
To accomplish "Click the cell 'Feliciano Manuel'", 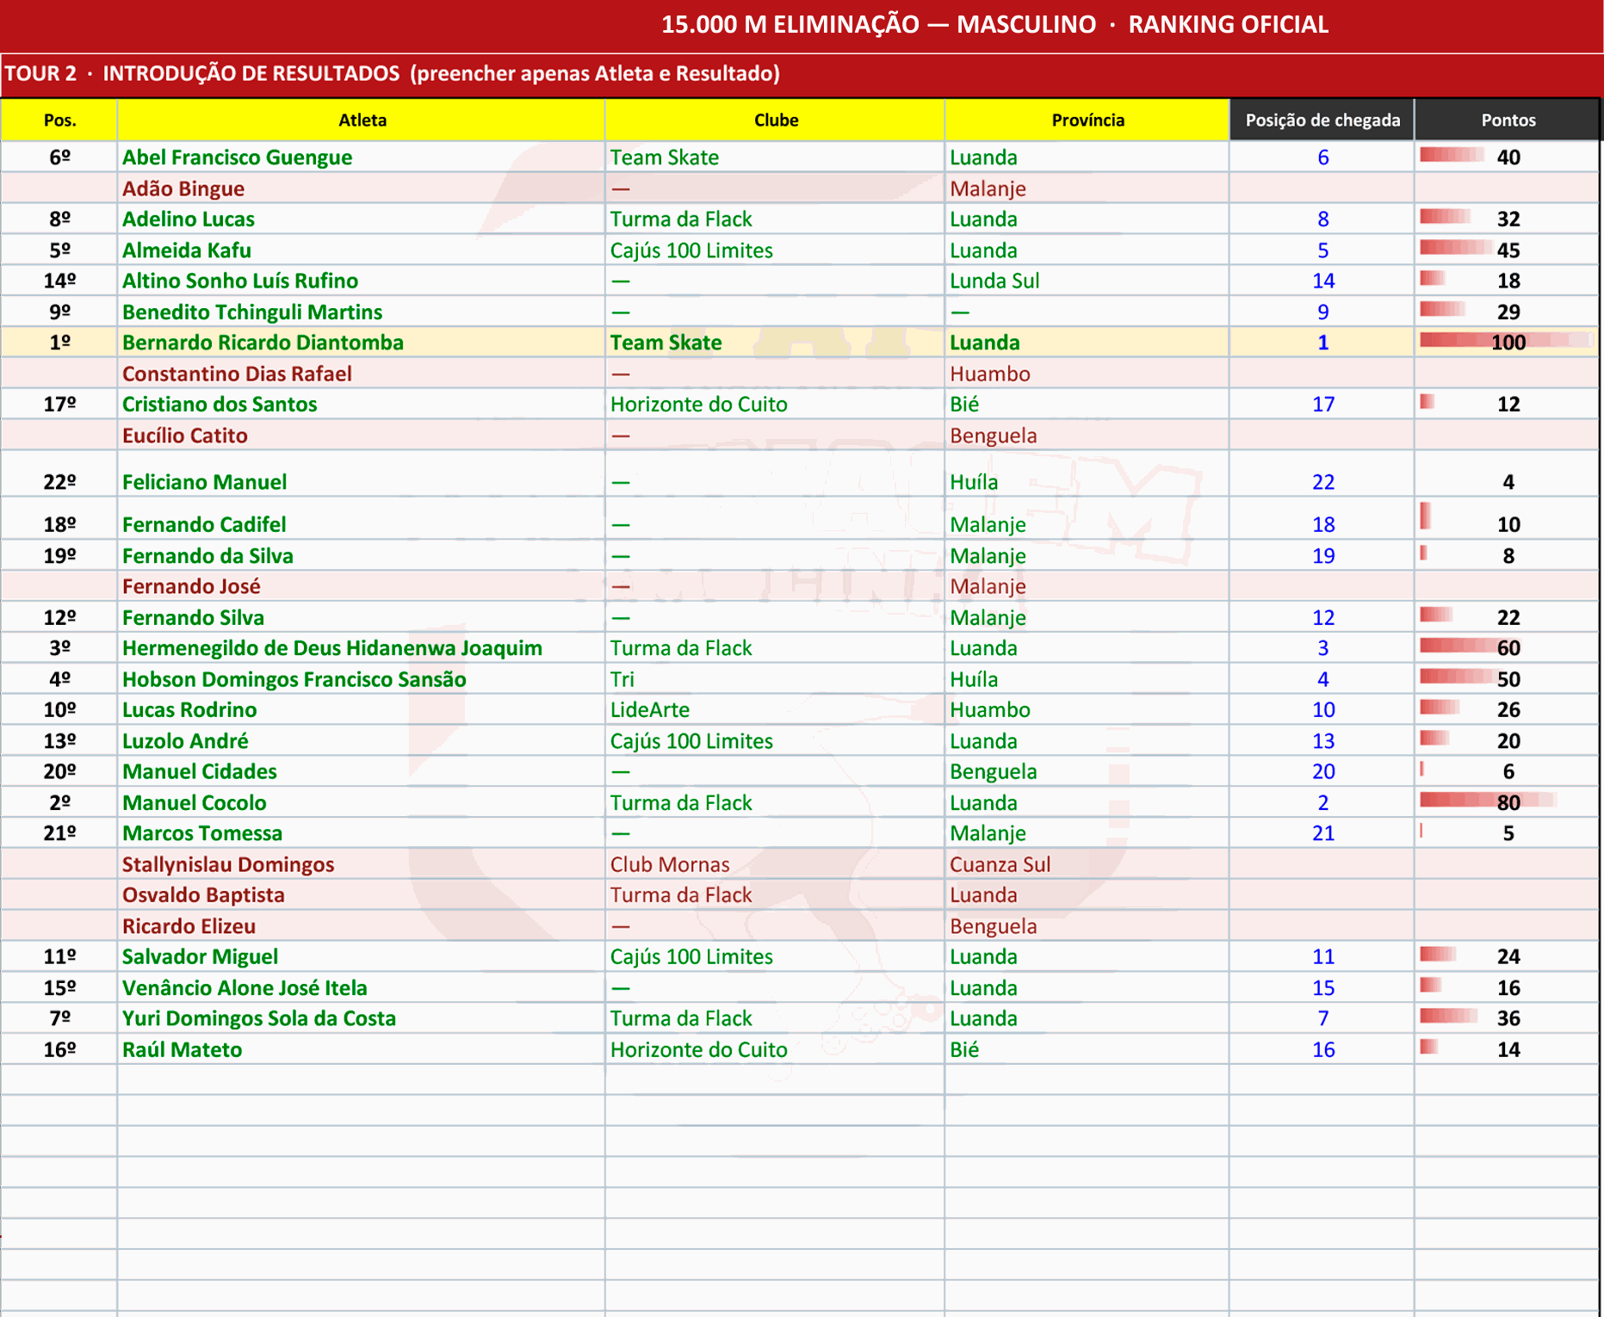I will pyautogui.click(x=362, y=473).
